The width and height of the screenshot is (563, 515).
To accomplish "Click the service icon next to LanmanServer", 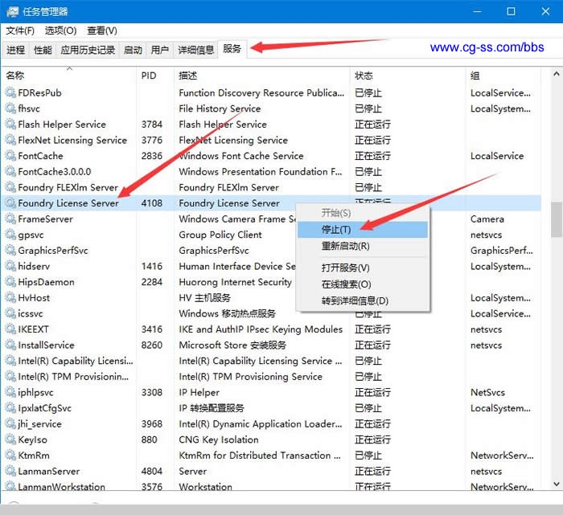I will [x=10, y=471].
